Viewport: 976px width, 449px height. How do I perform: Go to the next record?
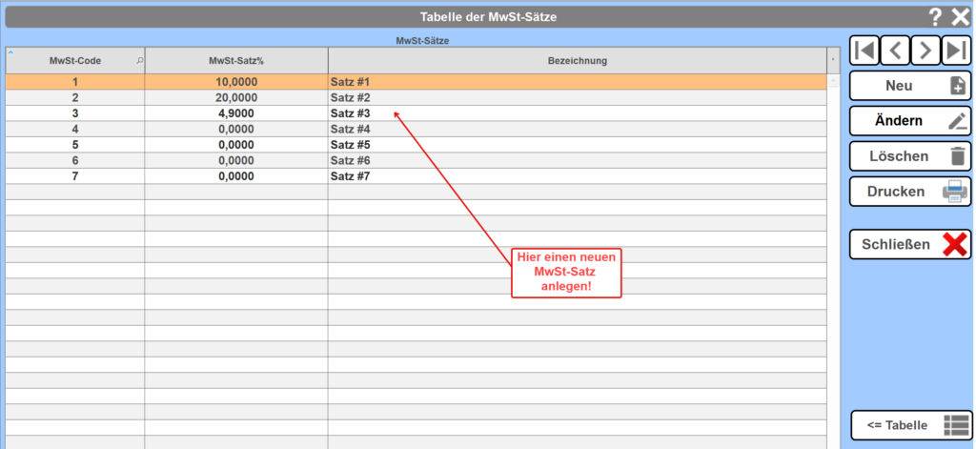coord(925,51)
